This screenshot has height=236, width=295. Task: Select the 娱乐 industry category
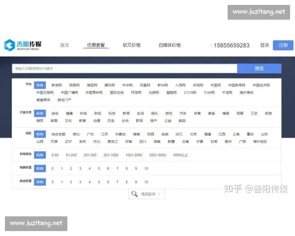pos(154,114)
